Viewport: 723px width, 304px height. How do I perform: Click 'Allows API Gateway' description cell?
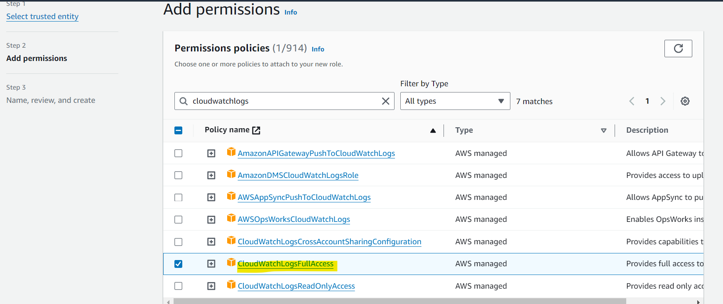665,153
